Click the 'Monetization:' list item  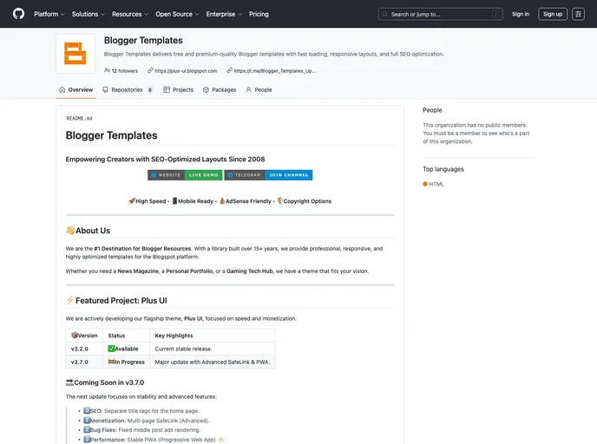pos(147,421)
